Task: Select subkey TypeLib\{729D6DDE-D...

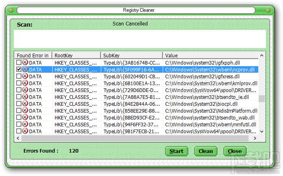Action: (x=131, y=90)
